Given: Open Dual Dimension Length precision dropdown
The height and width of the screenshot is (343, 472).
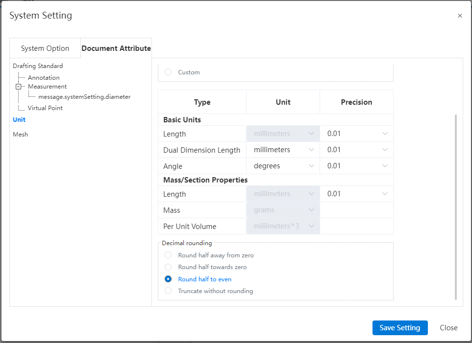Looking at the screenshot, I should [356, 150].
